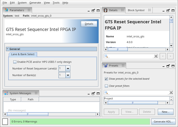Click the status box beside 0 Errors
This screenshot has height=127, width=178.
5,122
